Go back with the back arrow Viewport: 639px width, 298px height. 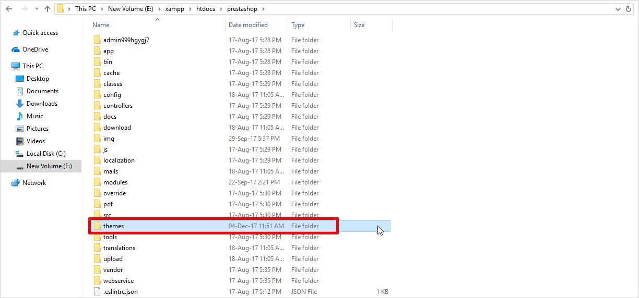9,9
